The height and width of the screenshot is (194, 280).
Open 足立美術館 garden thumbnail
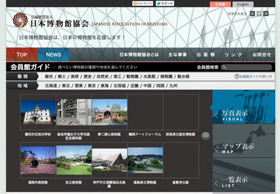point(74,160)
